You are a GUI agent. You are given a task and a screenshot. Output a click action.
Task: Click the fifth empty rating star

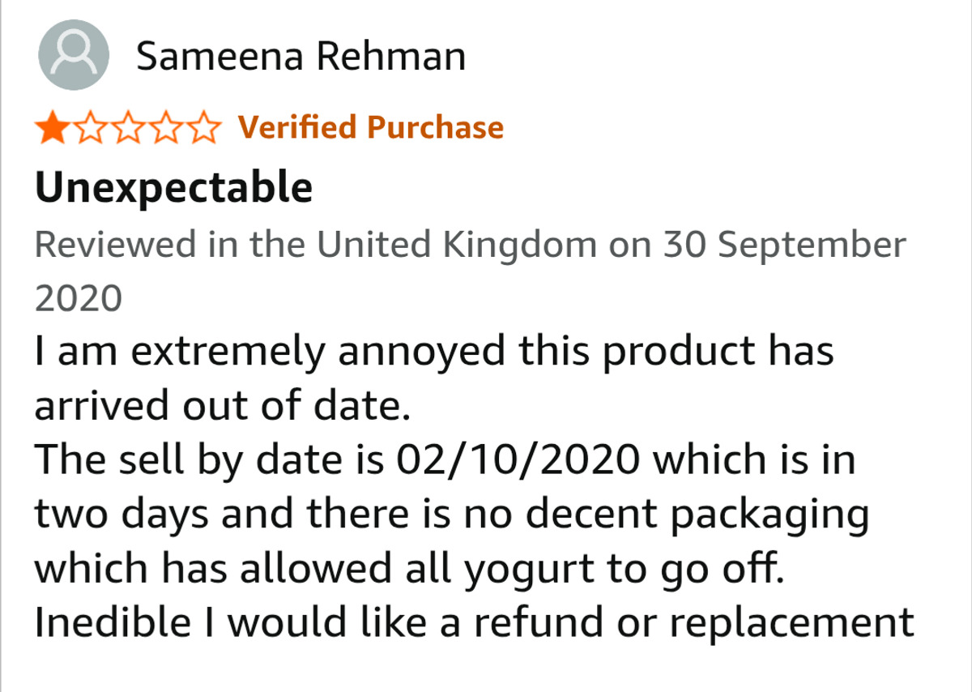pyautogui.click(x=203, y=128)
